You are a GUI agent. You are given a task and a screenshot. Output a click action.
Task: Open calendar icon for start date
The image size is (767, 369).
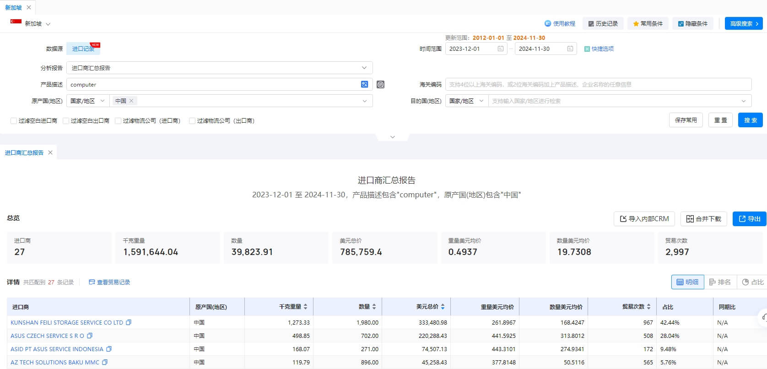click(501, 49)
